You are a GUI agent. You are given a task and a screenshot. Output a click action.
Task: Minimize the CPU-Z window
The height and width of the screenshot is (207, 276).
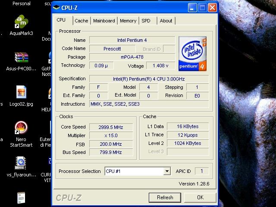coord(192,8)
